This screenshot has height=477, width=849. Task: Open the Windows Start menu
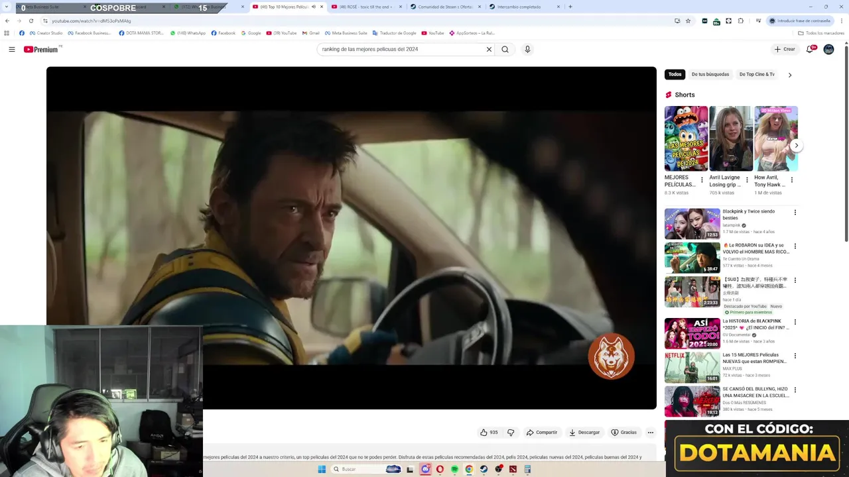(322, 469)
